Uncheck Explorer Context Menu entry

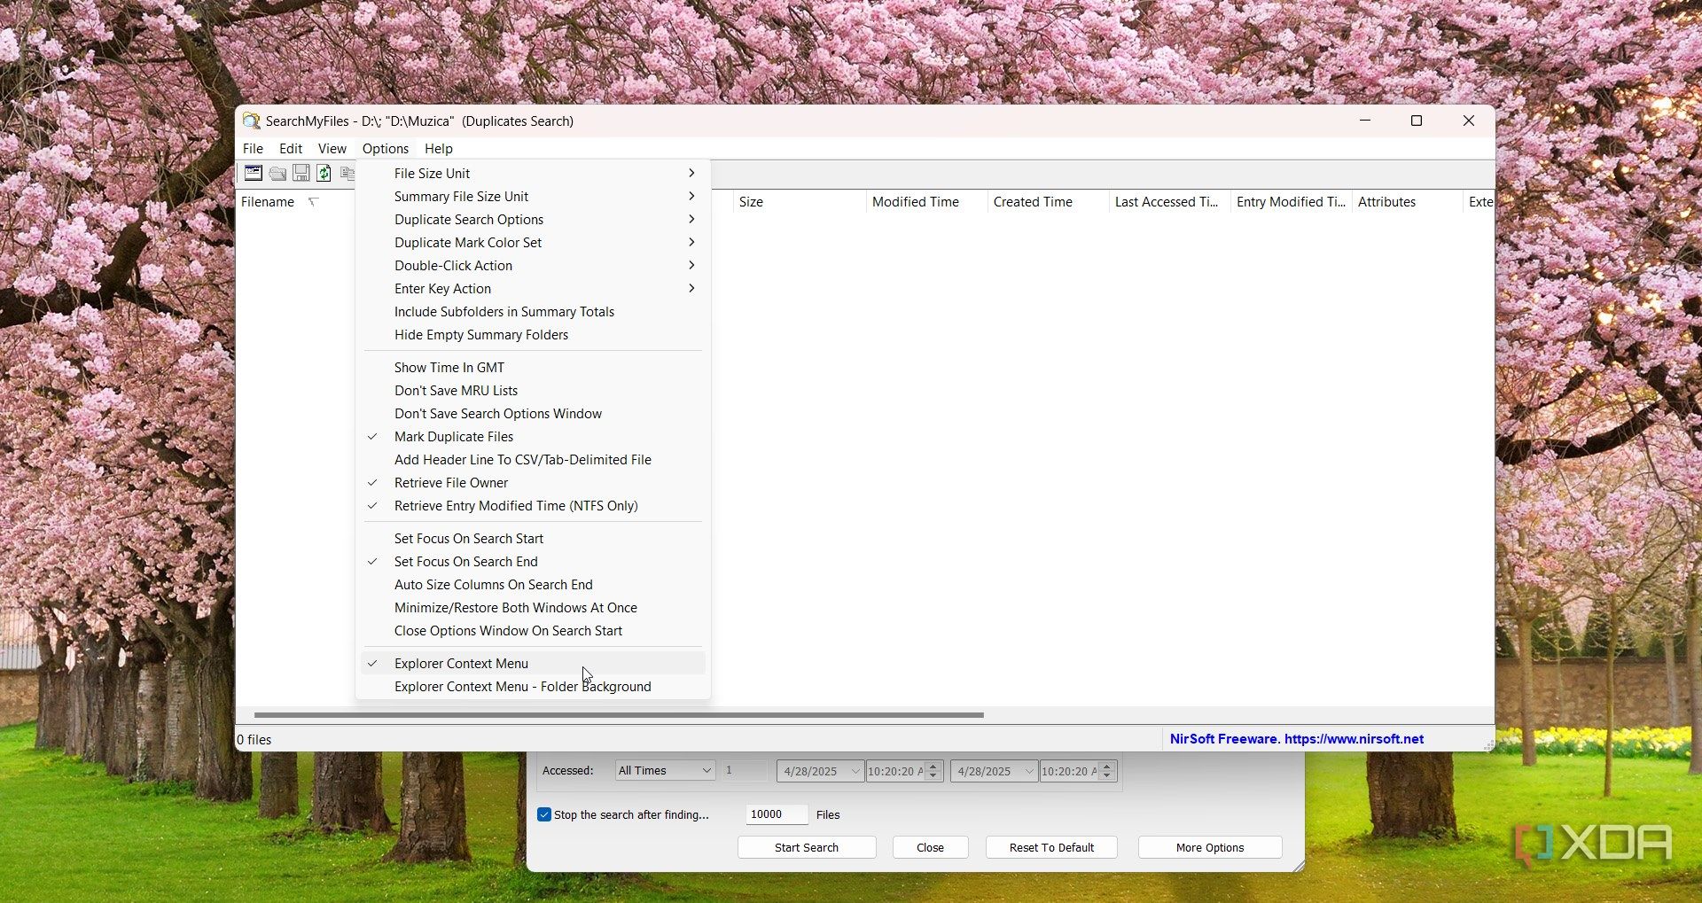(534, 664)
